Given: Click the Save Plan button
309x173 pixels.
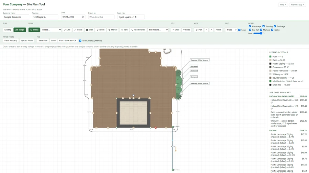Looking at the screenshot, I should tap(43, 40).
